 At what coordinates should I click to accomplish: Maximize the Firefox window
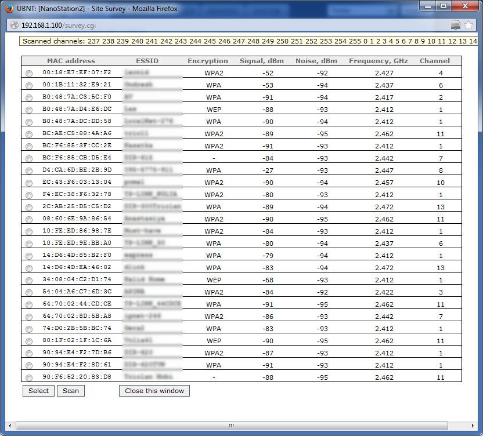[444, 6]
